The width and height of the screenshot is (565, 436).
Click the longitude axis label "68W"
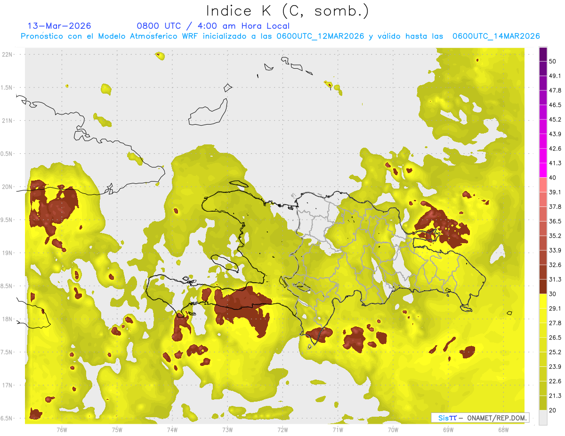[503, 429]
